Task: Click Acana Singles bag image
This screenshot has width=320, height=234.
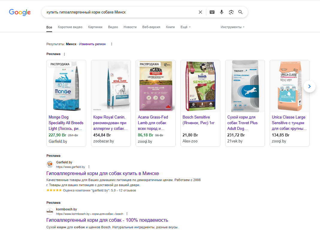Action: 156,86
